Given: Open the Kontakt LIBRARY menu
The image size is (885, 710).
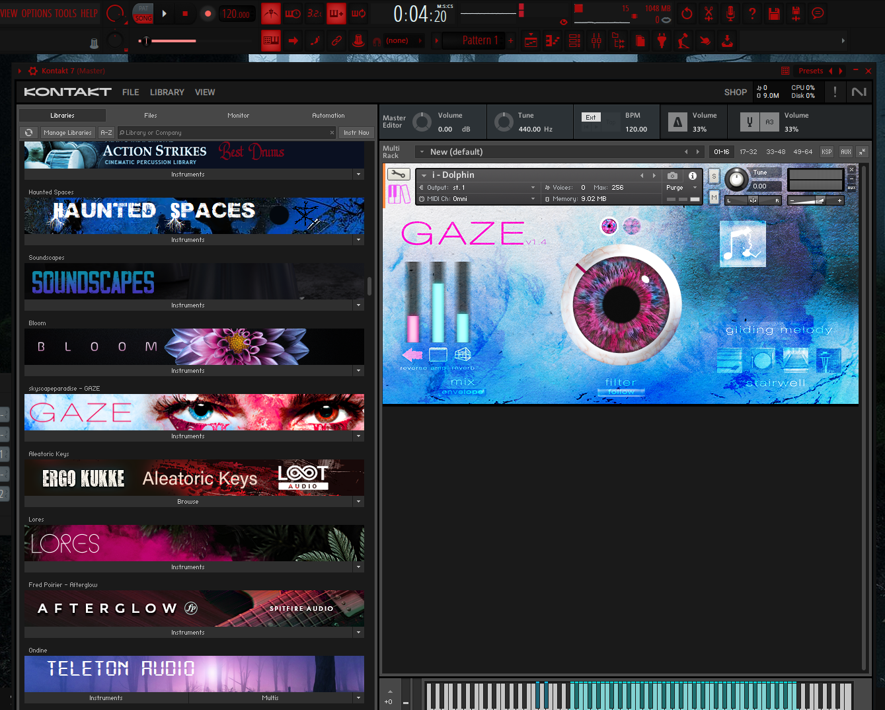Looking at the screenshot, I should coord(167,93).
